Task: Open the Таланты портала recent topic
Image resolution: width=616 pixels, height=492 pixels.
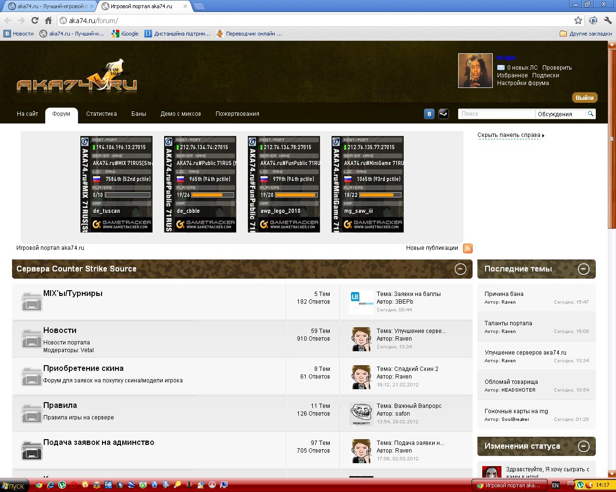Action: (508, 323)
